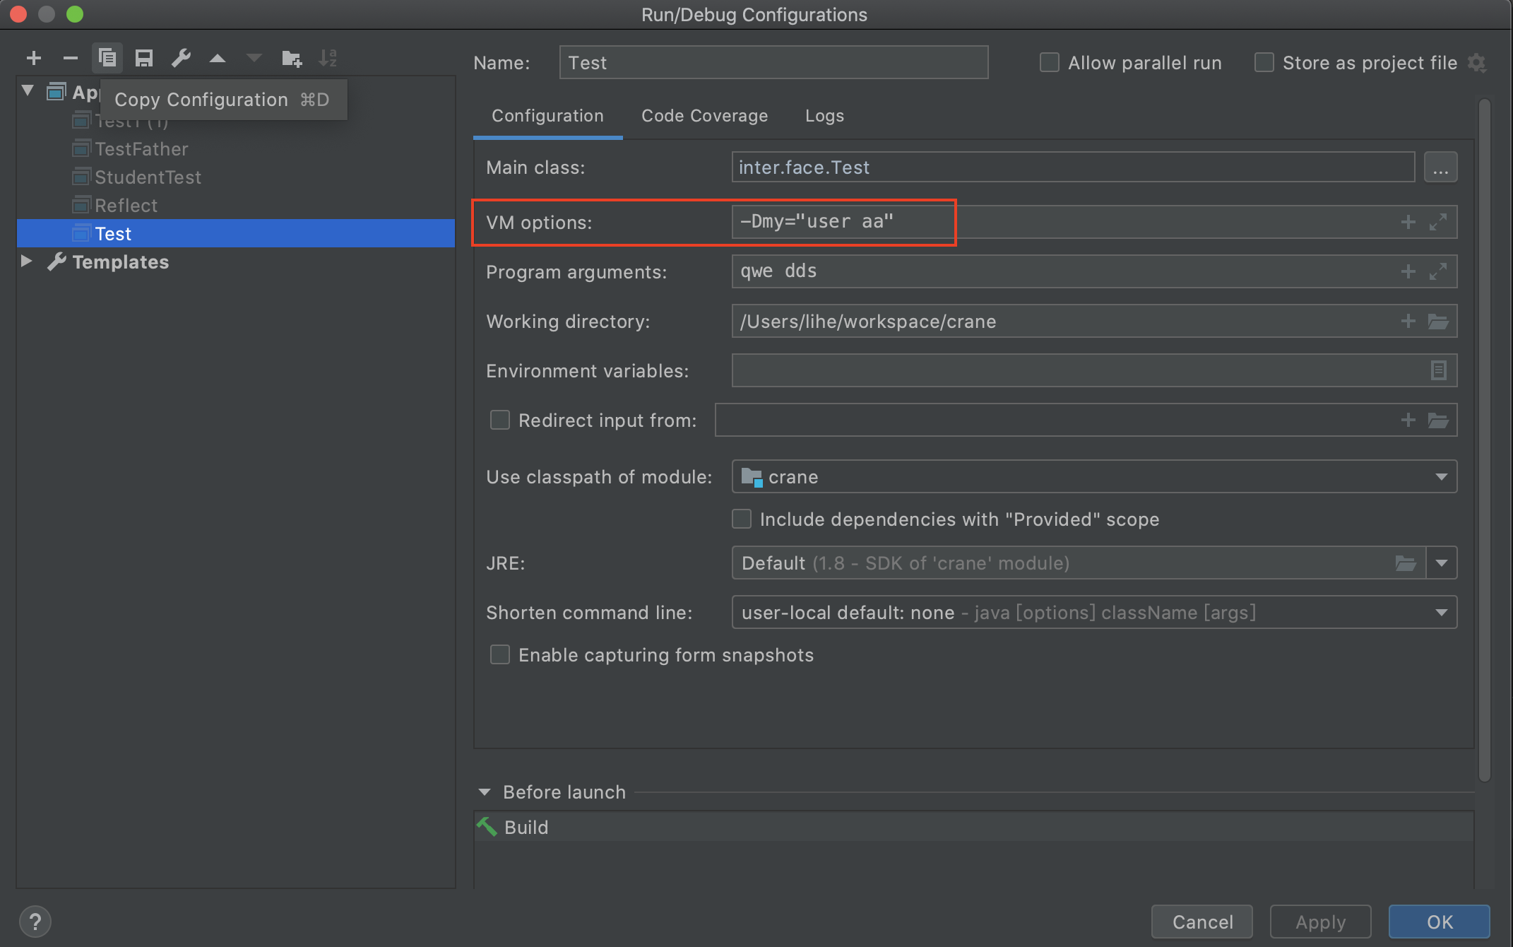Open Shorten command line dropdown

pos(1441,613)
